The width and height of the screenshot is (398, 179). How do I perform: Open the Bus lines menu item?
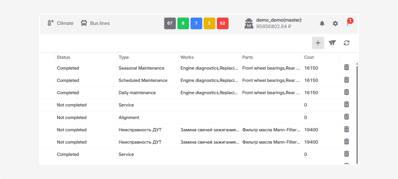(95, 23)
